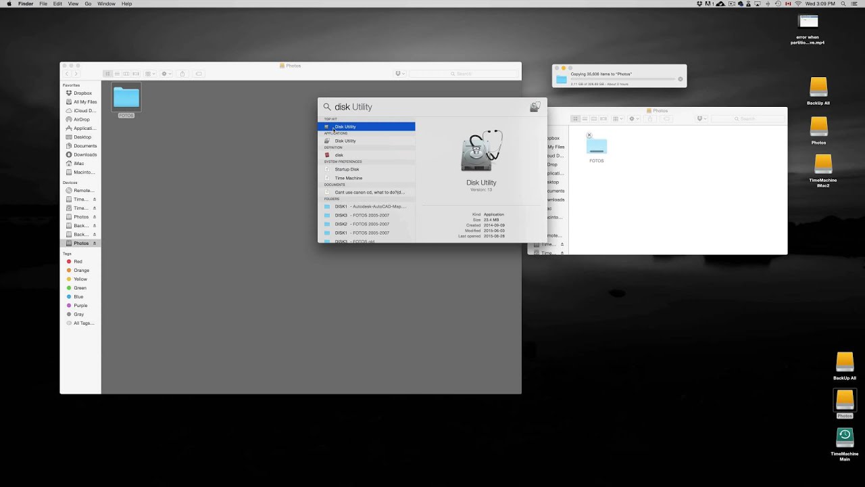The width and height of the screenshot is (865, 487).
Task: Open the 'disk' dictionary definition result
Action: (366, 155)
